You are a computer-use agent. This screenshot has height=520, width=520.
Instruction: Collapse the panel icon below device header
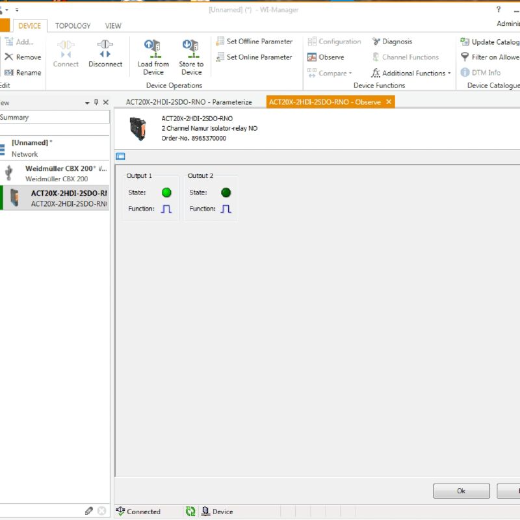pos(120,156)
